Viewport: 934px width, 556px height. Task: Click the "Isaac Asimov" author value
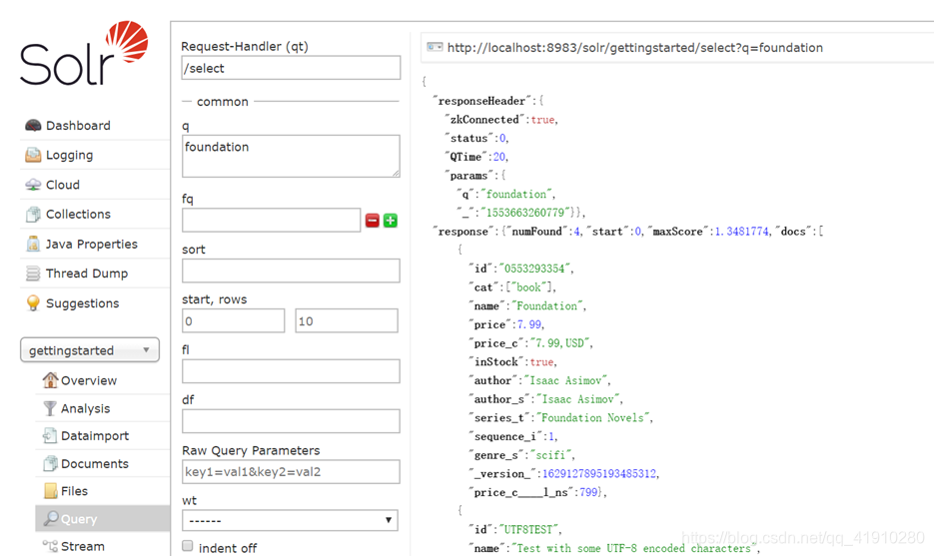tap(565, 380)
